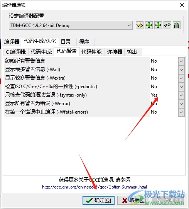Image resolution: width=189 pixels, height=209 pixels.
Task: Click the green plus beside the rename arrow icon
Action: pyautogui.click(x=158, y=25)
